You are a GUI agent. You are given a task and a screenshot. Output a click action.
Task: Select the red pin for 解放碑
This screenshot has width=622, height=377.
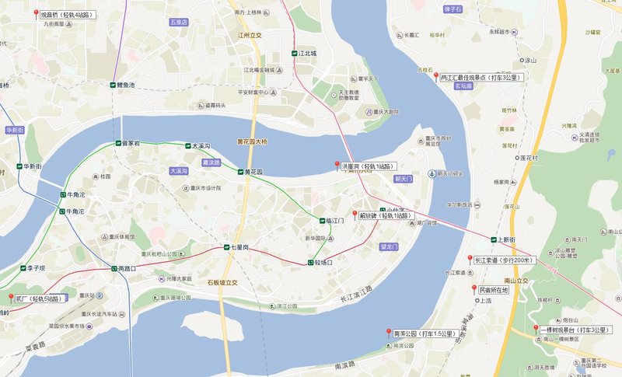(355, 215)
